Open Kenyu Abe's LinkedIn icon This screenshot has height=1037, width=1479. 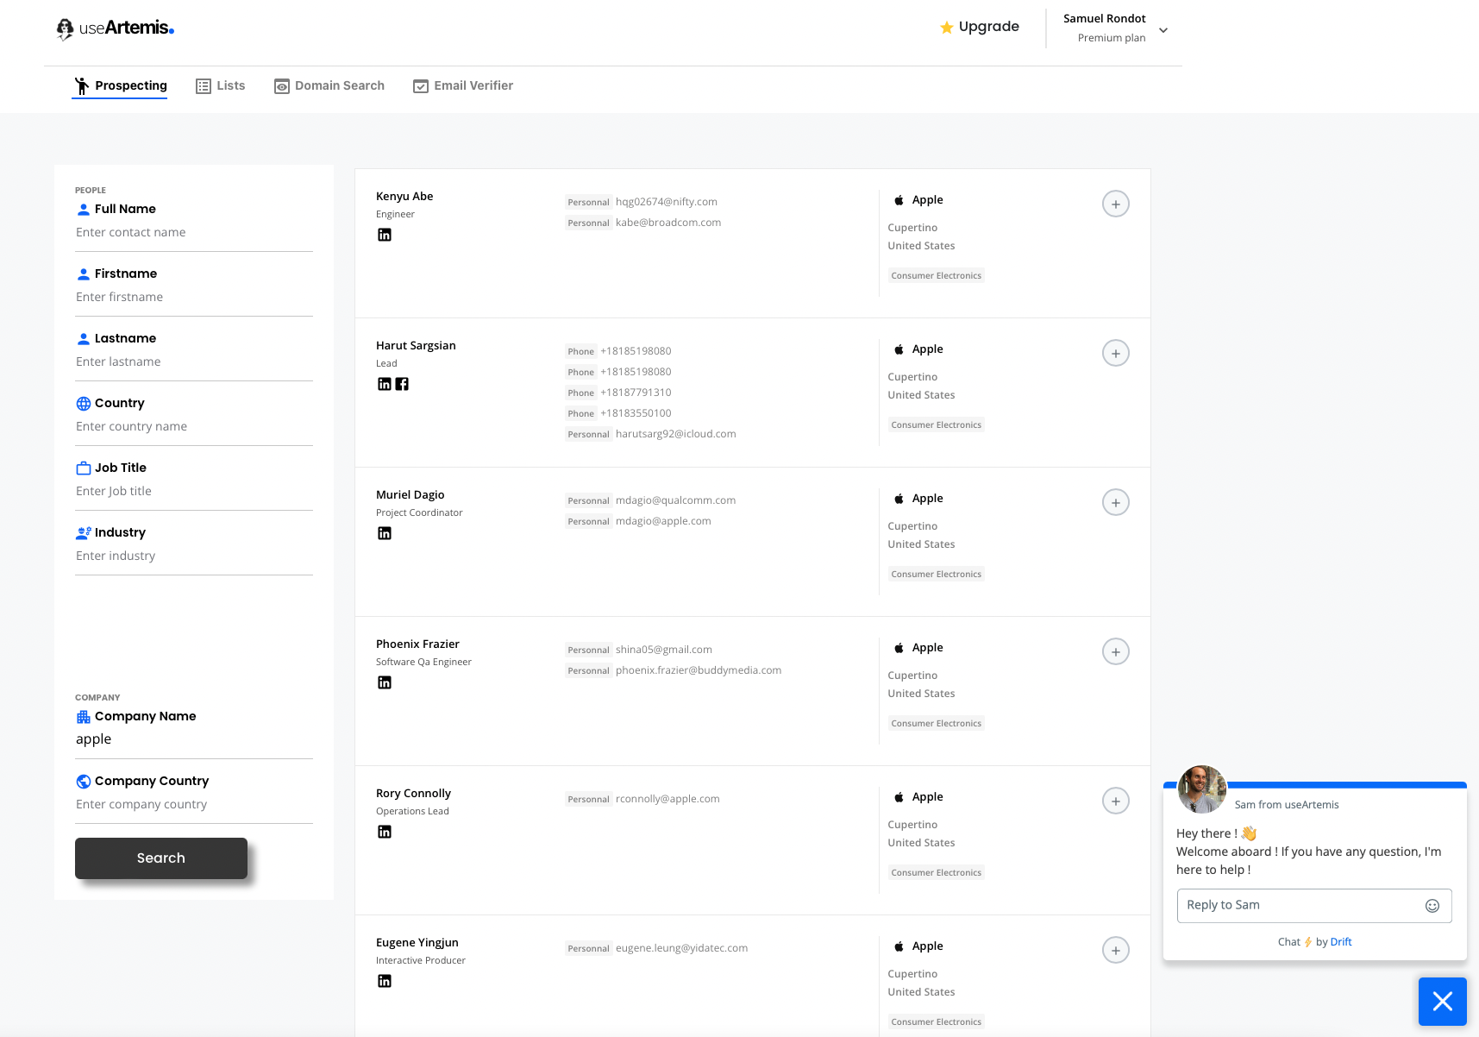click(385, 235)
